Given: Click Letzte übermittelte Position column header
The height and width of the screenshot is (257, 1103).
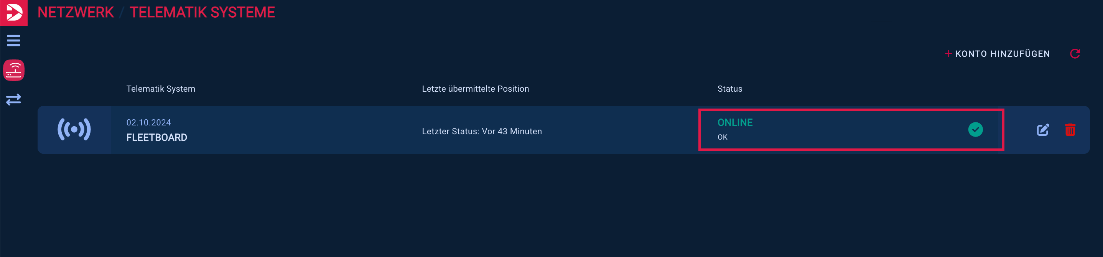Looking at the screenshot, I should (x=475, y=89).
